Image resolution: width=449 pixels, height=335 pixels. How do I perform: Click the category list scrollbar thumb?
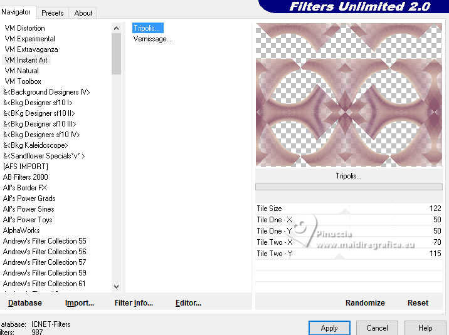tap(116, 54)
